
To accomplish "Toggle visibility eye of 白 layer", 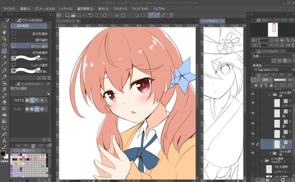I will (x=253, y=134).
